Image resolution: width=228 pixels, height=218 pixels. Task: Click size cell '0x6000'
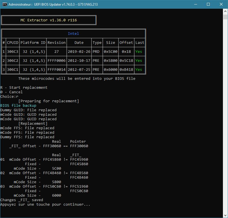pos(111,69)
